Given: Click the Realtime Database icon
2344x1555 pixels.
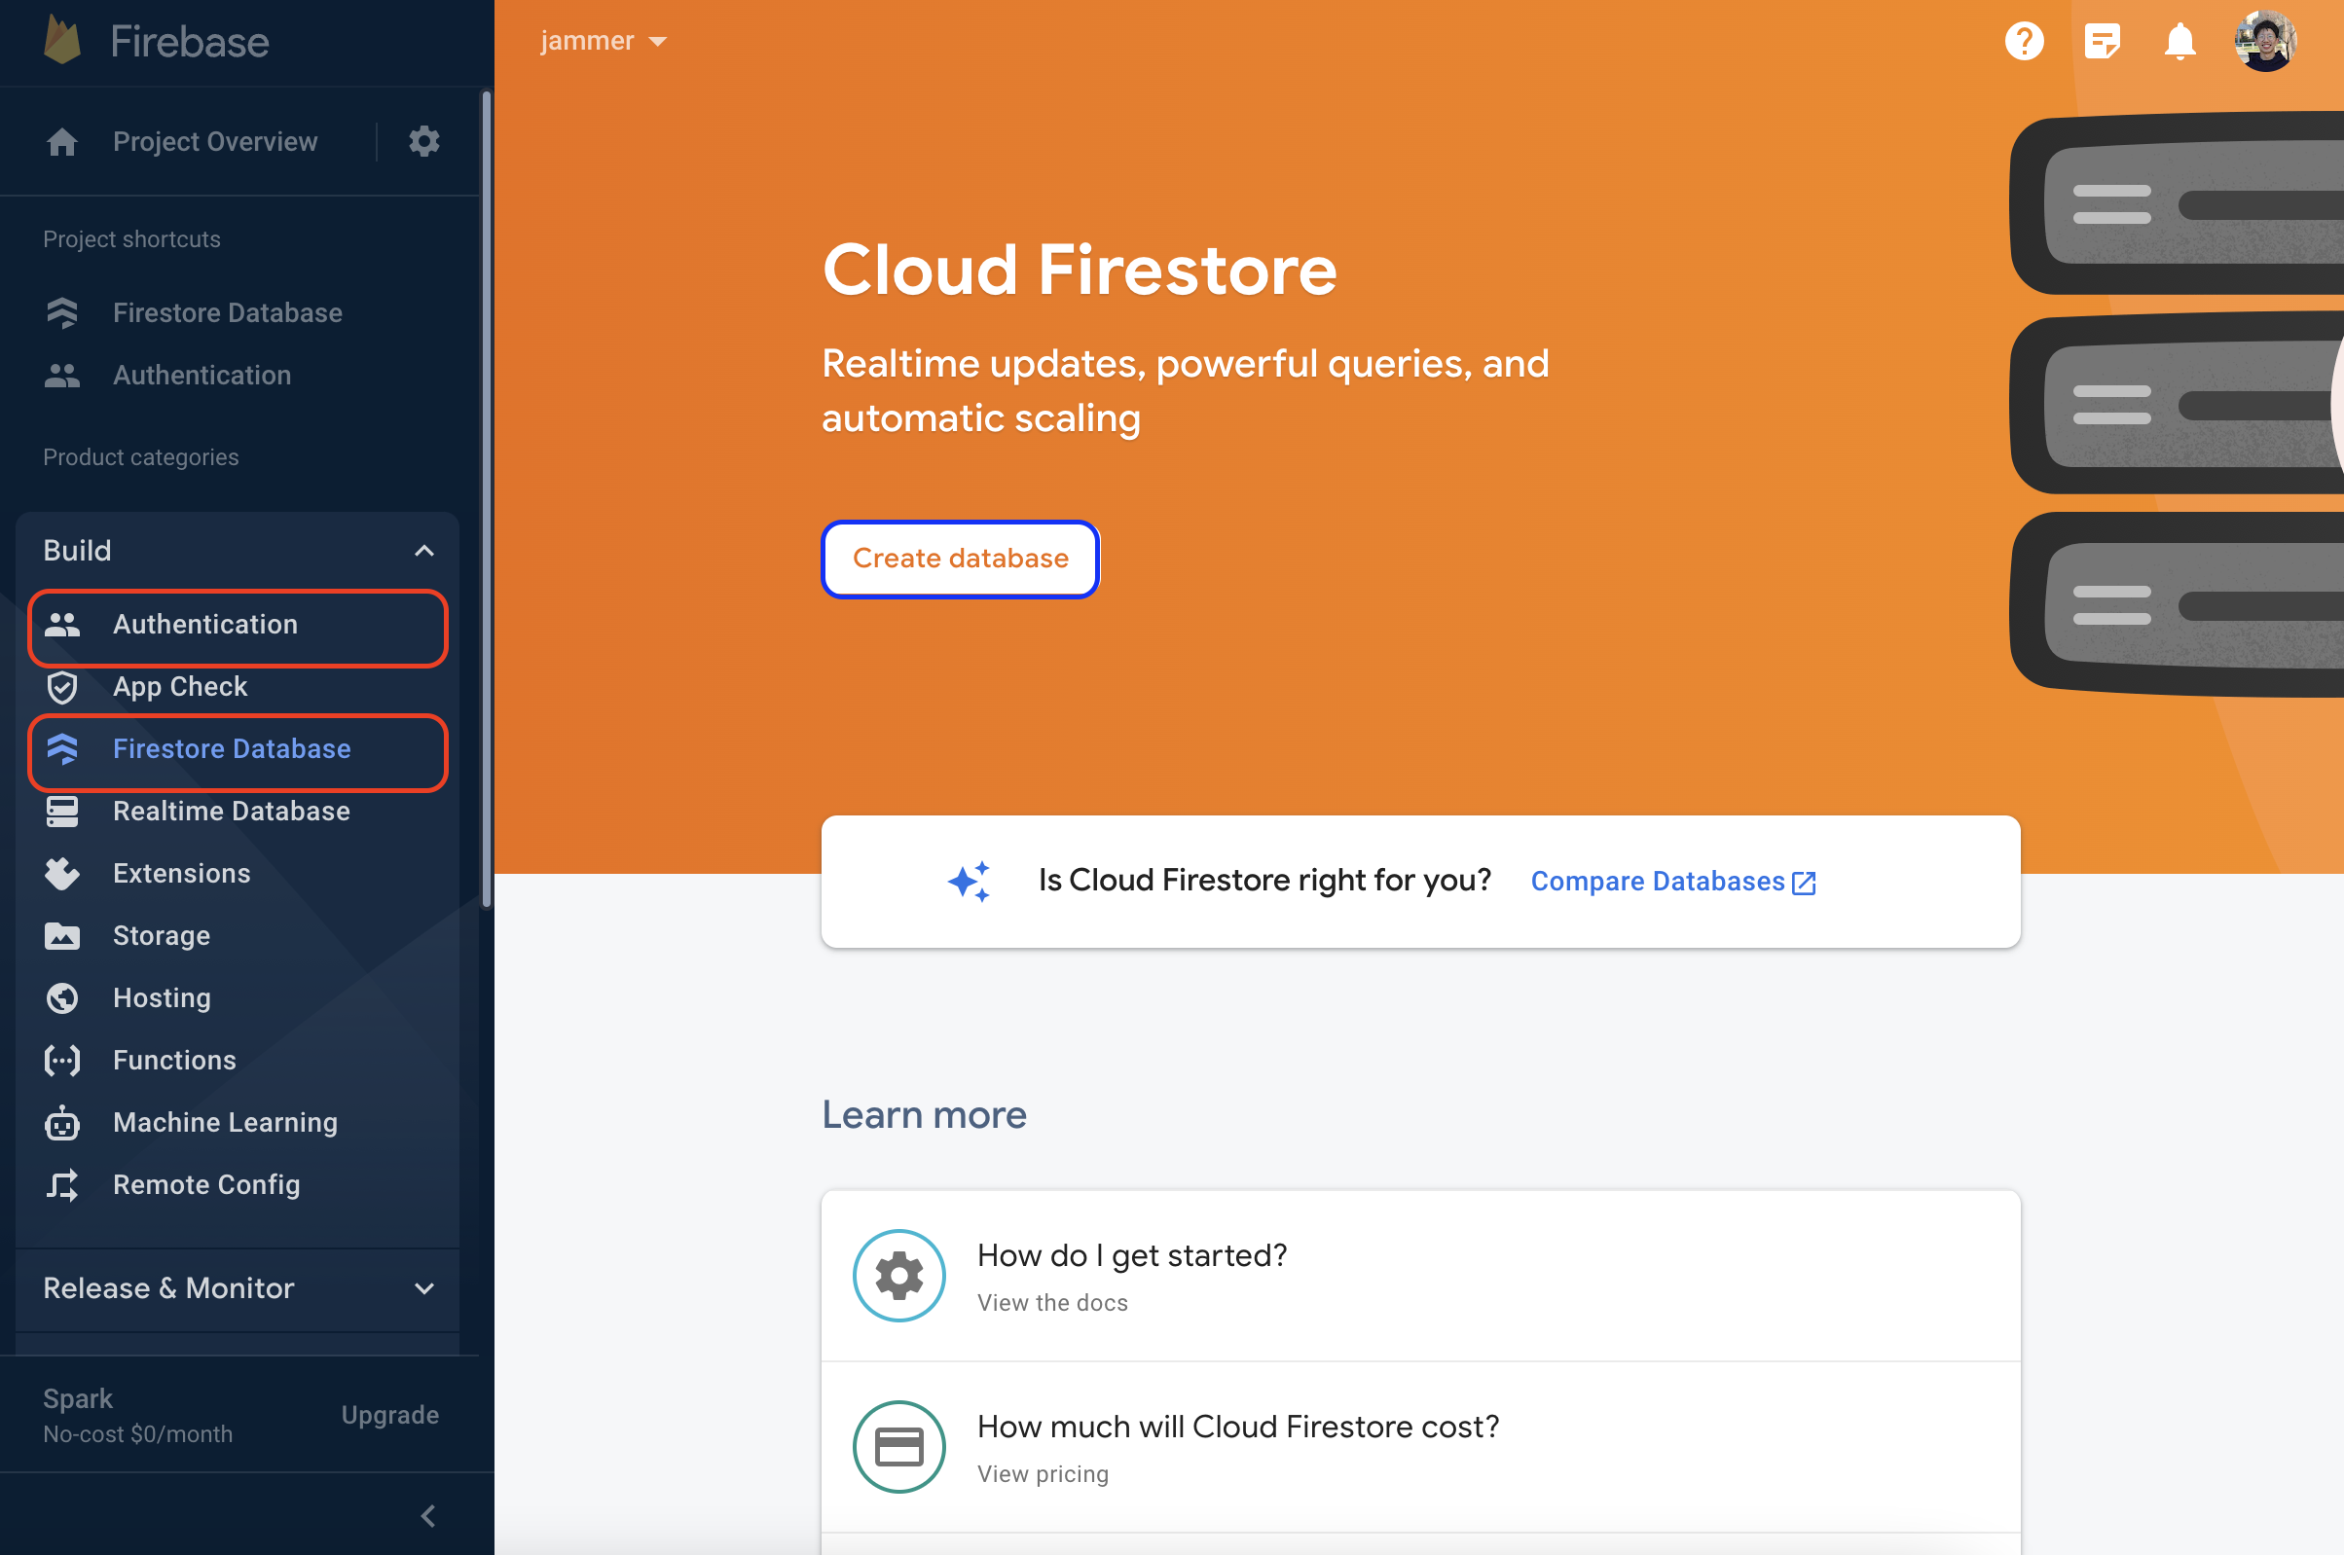Looking at the screenshot, I should point(62,812).
